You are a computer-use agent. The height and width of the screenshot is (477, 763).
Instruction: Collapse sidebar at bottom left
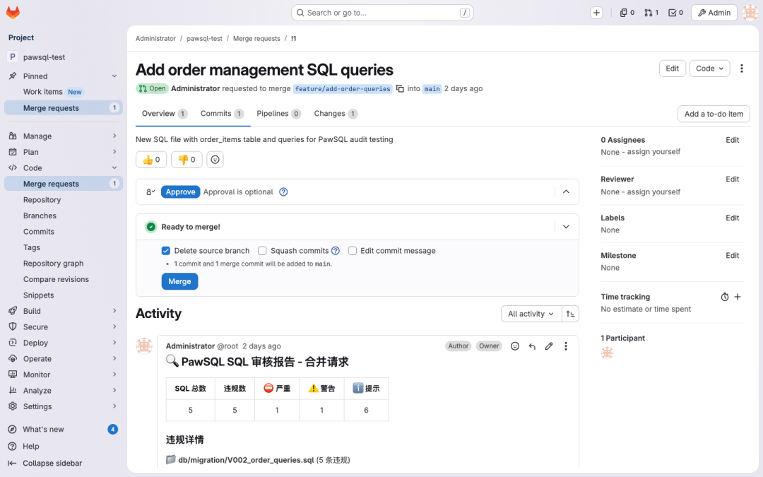[x=64, y=464]
